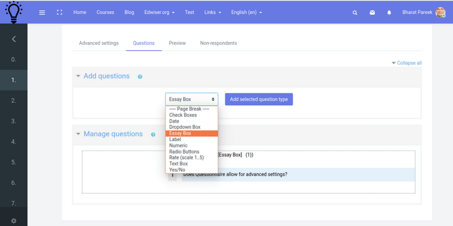Click the lightbulb site logo

coord(14,12)
